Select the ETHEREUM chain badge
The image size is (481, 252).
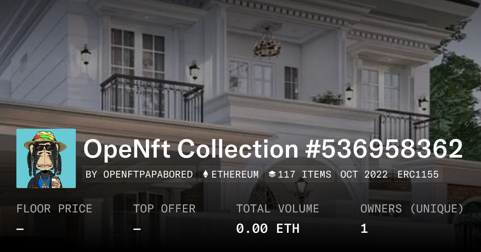point(230,174)
